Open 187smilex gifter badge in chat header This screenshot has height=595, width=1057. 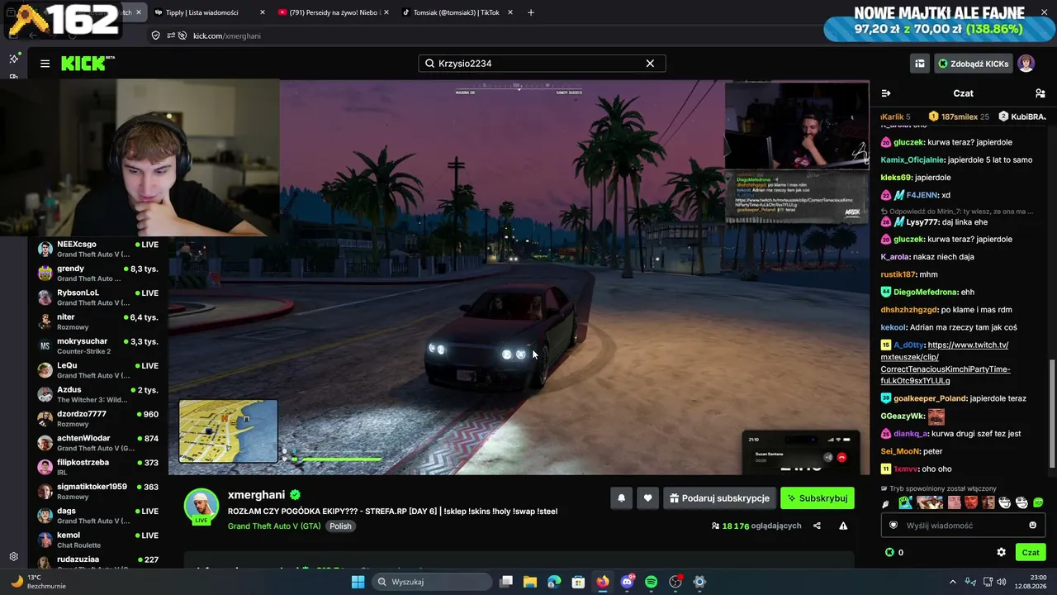(x=959, y=117)
